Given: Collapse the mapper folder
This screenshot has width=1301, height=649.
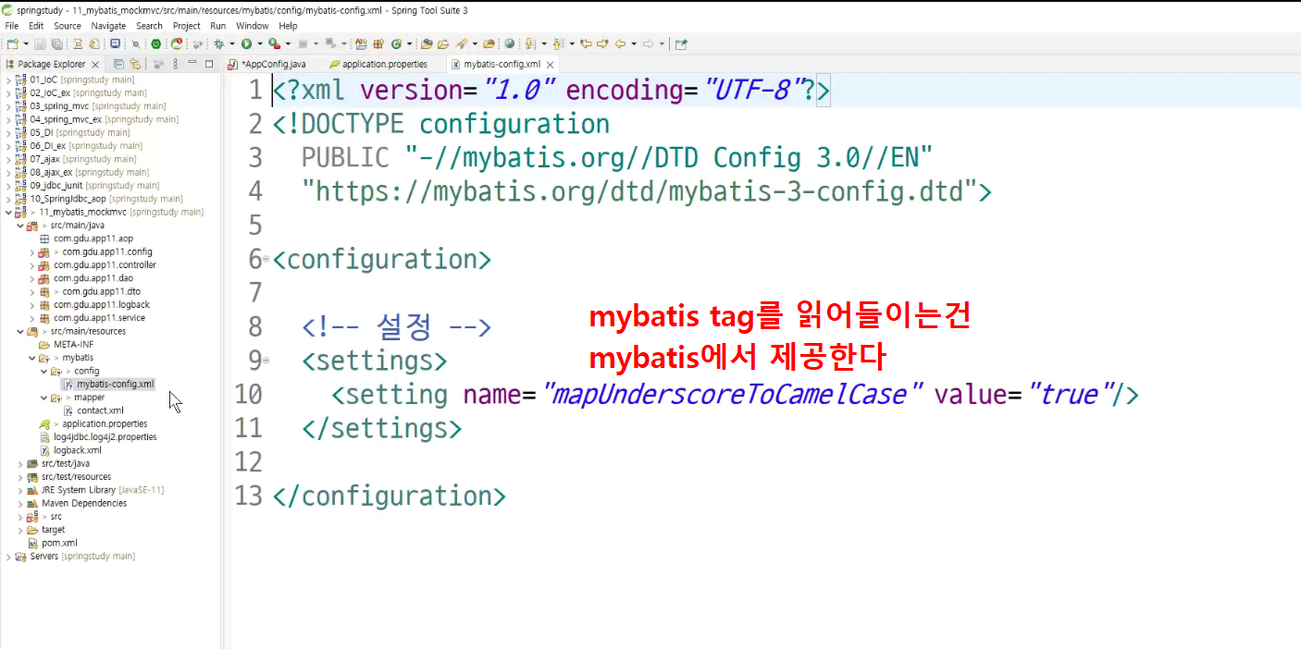Looking at the screenshot, I should [x=43, y=398].
